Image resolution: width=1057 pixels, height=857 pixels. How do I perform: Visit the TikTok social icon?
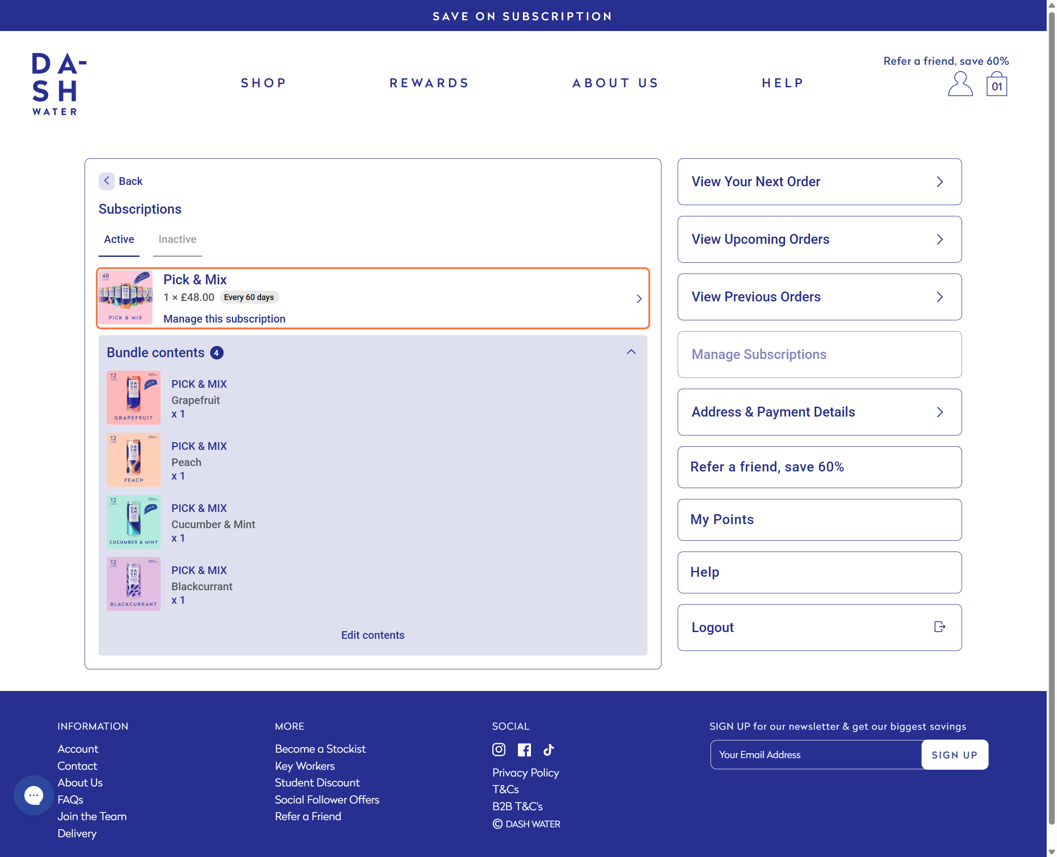tap(549, 749)
